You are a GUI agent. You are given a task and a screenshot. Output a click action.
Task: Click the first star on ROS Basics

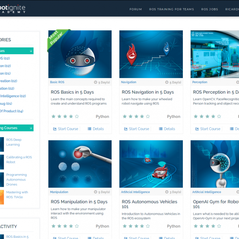[53, 116]
